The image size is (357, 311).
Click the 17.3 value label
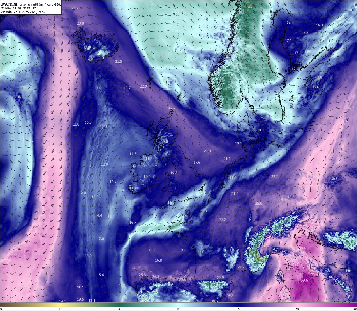pos(148,190)
